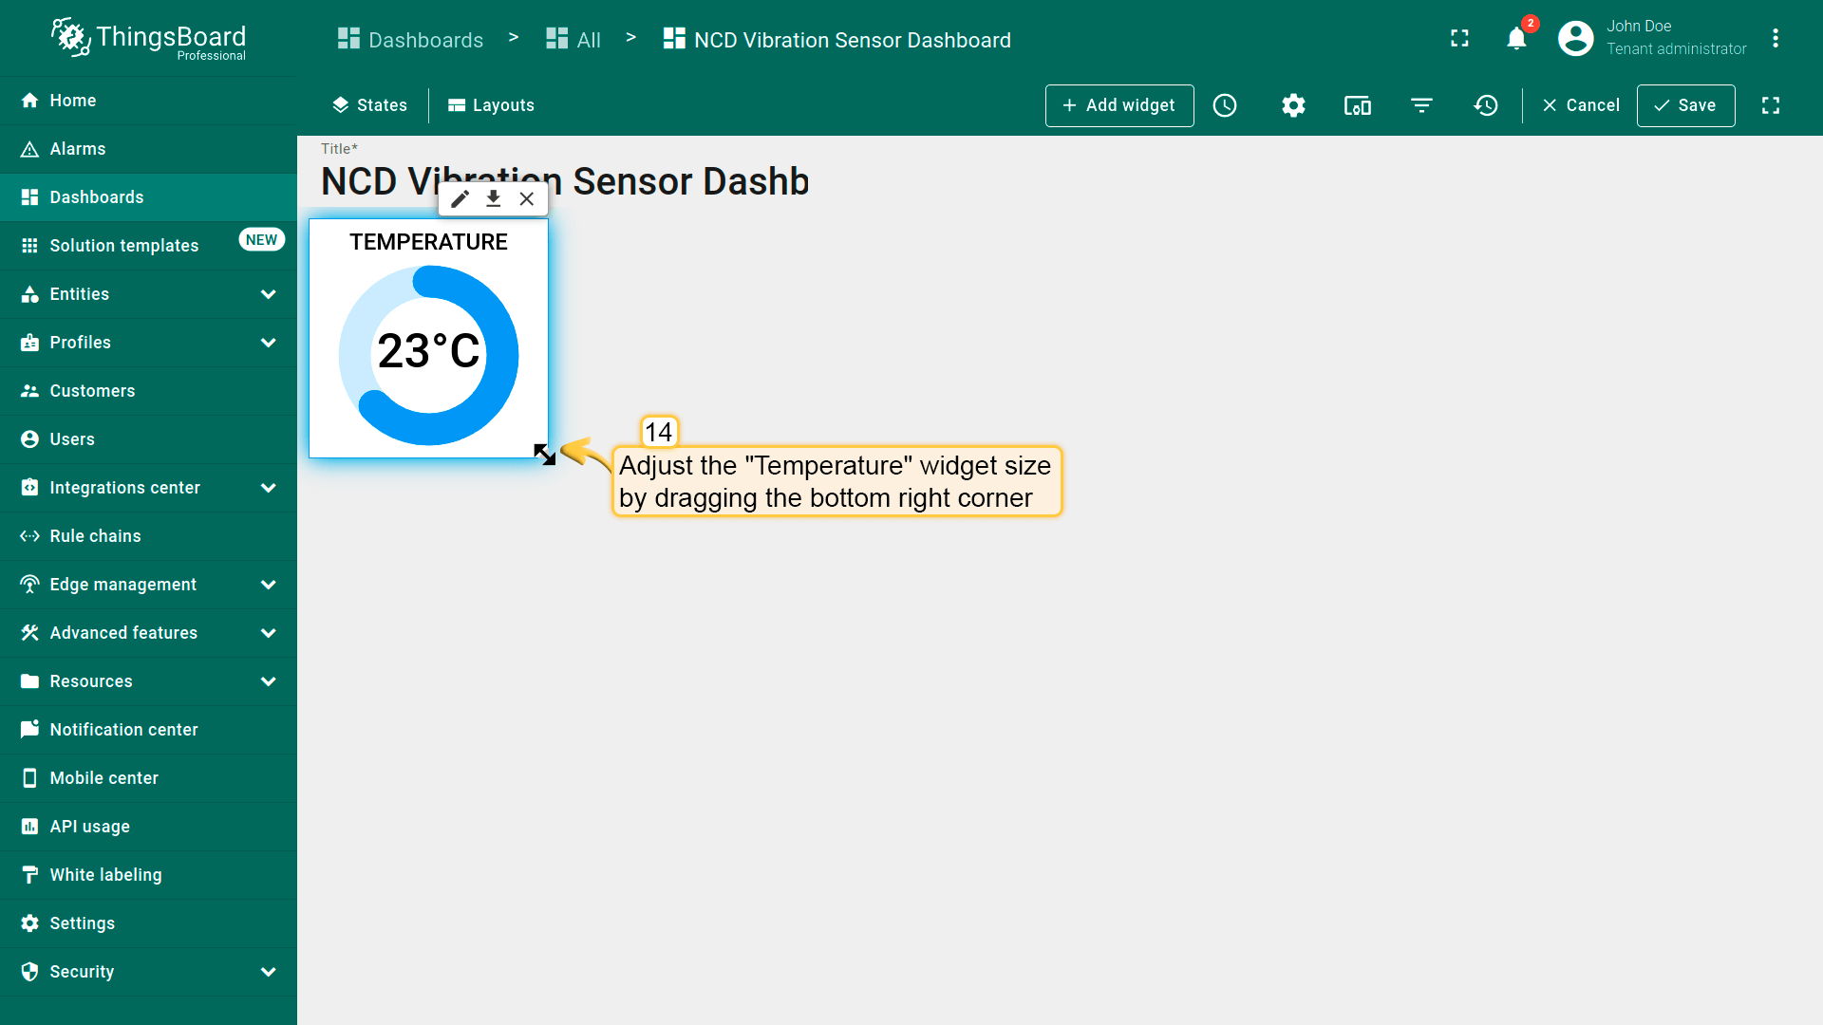1823x1025 pixels.
Task: Expand the Integrations center section
Action: point(269,488)
